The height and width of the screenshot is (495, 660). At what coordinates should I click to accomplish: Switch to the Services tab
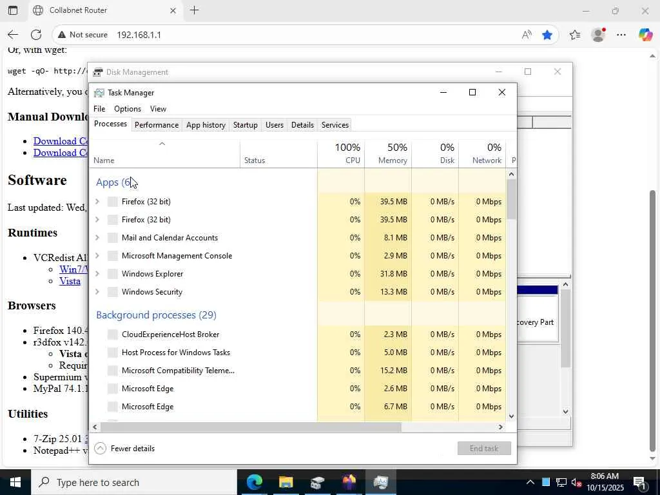pyautogui.click(x=335, y=125)
